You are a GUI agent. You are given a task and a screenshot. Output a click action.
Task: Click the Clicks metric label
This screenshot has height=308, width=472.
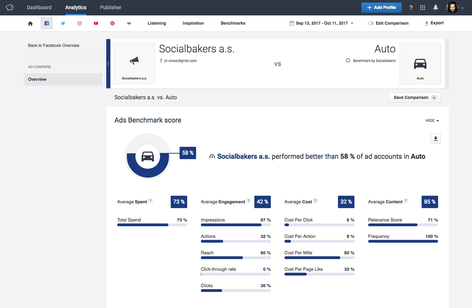(x=207, y=286)
